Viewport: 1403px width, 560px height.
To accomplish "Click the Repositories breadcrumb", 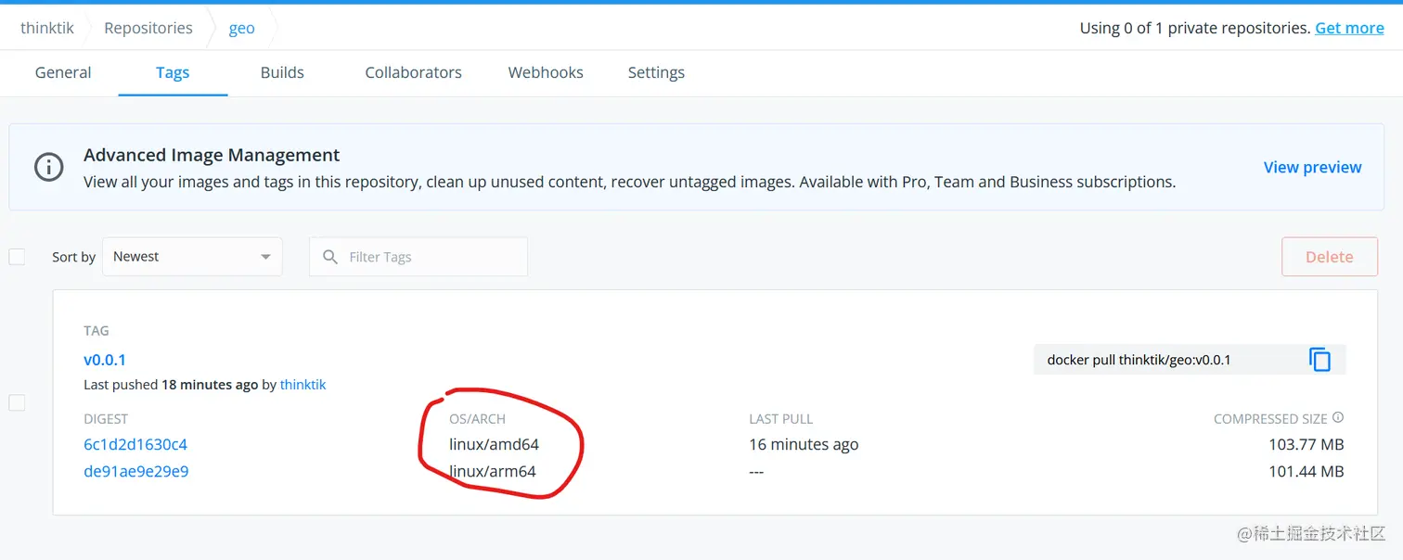I will click(x=148, y=28).
